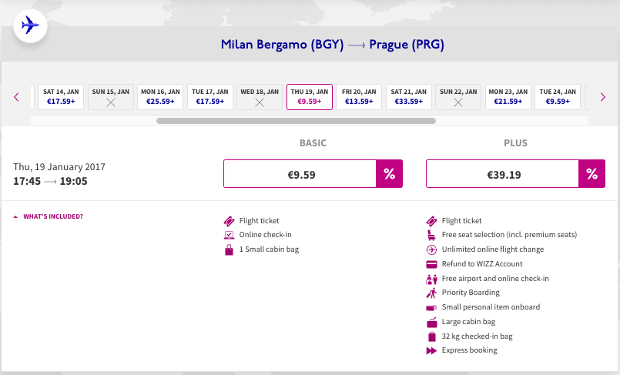
Task: Select the Plus fare €39.19 button
Action: (x=502, y=174)
